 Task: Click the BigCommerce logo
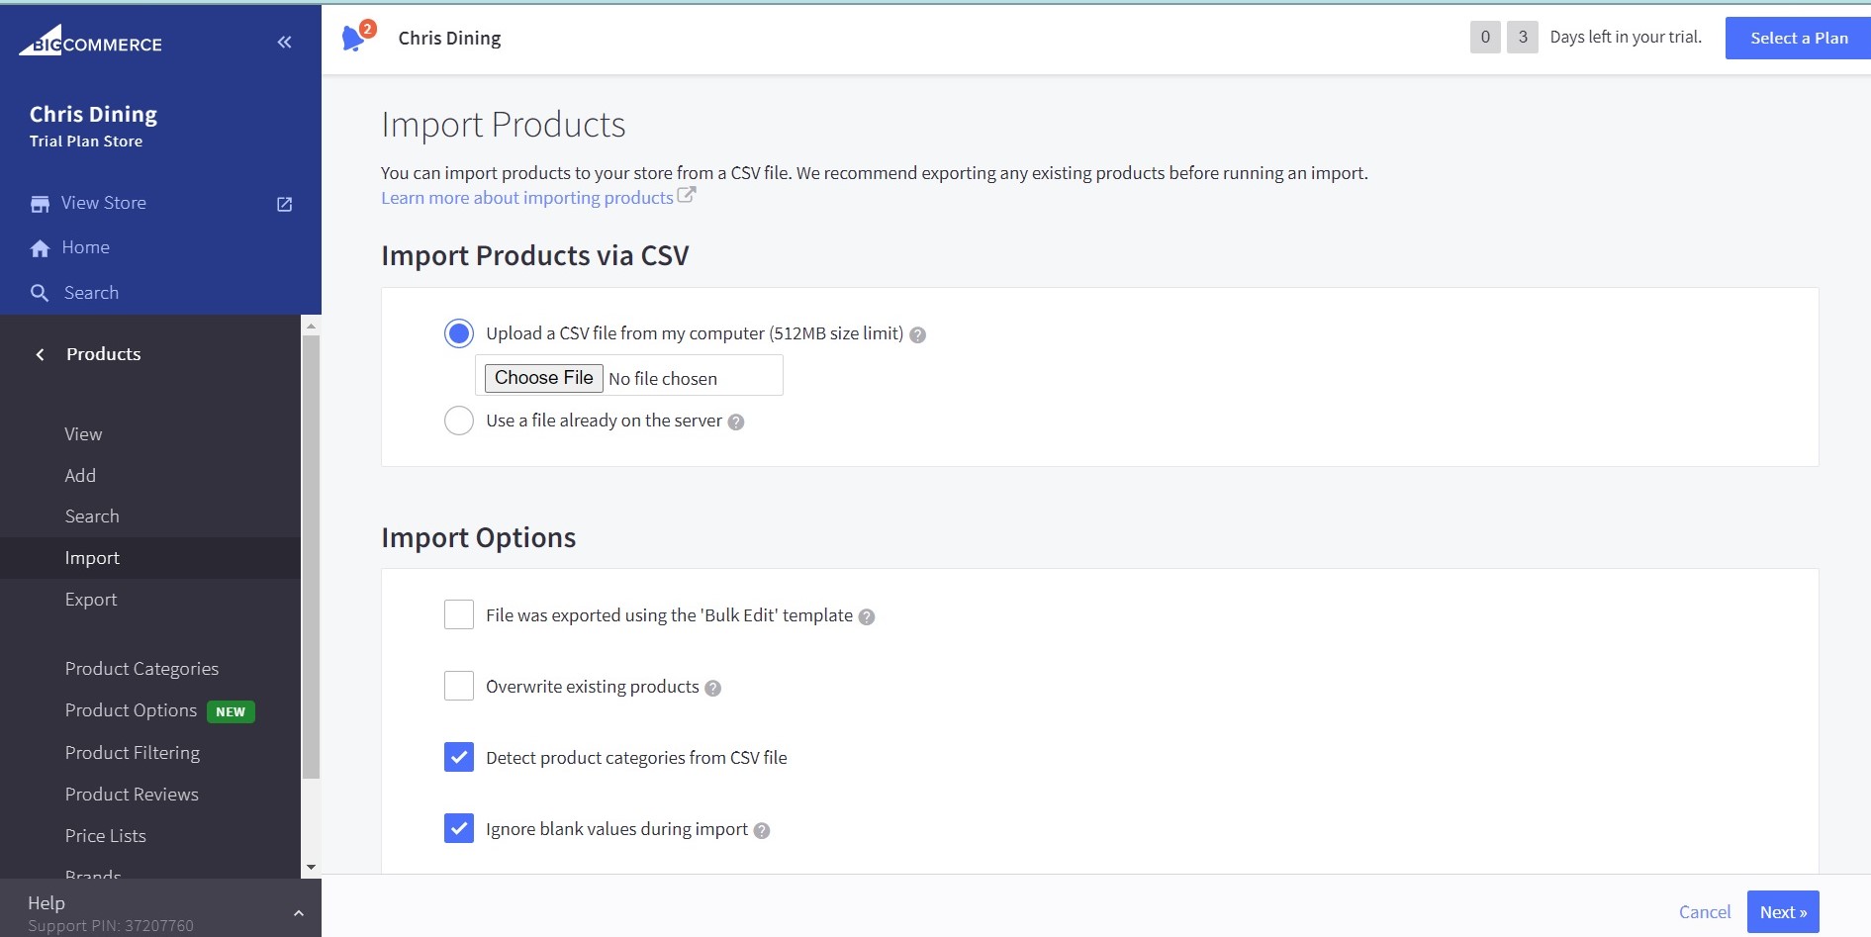pyautogui.click(x=90, y=42)
